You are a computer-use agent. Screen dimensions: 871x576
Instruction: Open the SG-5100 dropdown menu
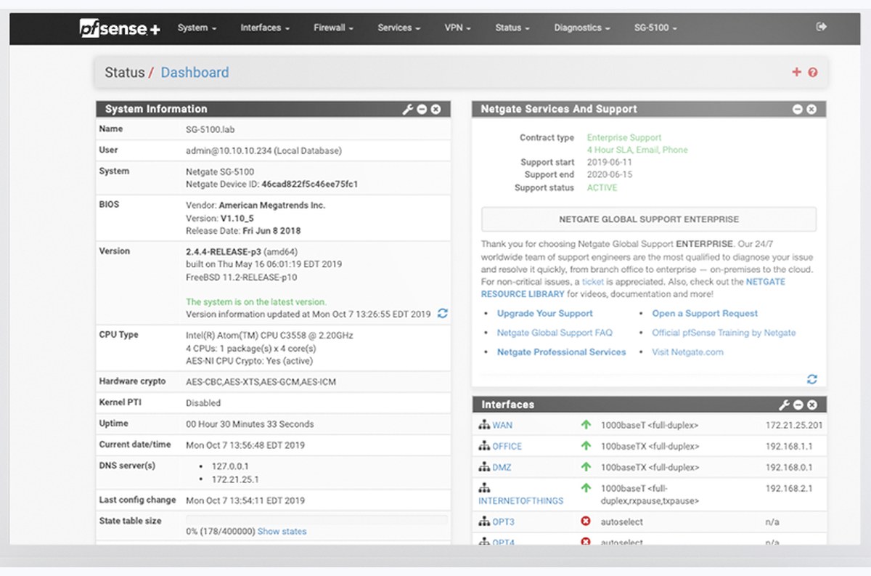(x=655, y=28)
